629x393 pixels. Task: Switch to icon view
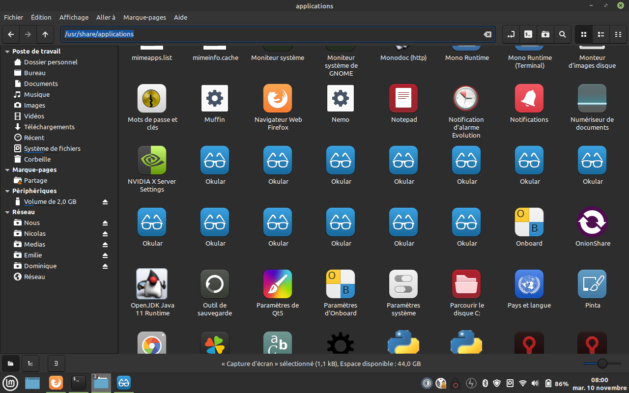click(584, 34)
